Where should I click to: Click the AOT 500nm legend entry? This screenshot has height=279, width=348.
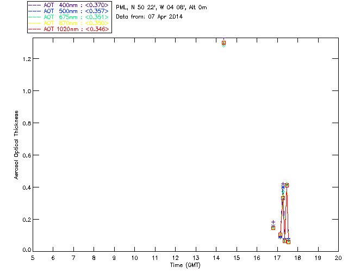69,11
